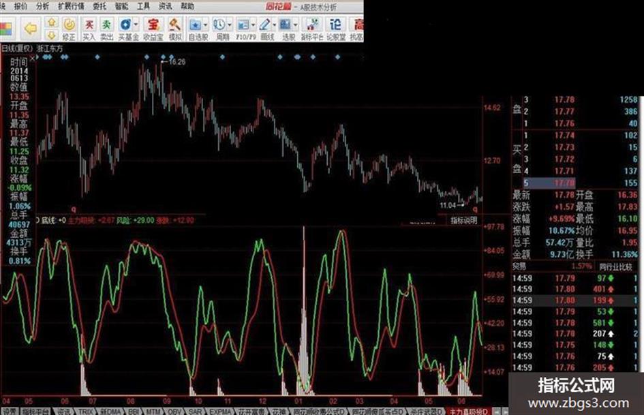This screenshot has height=415, width=644.
Task: Switch to the 花开富贵 indicator tab
Action: [x=251, y=412]
